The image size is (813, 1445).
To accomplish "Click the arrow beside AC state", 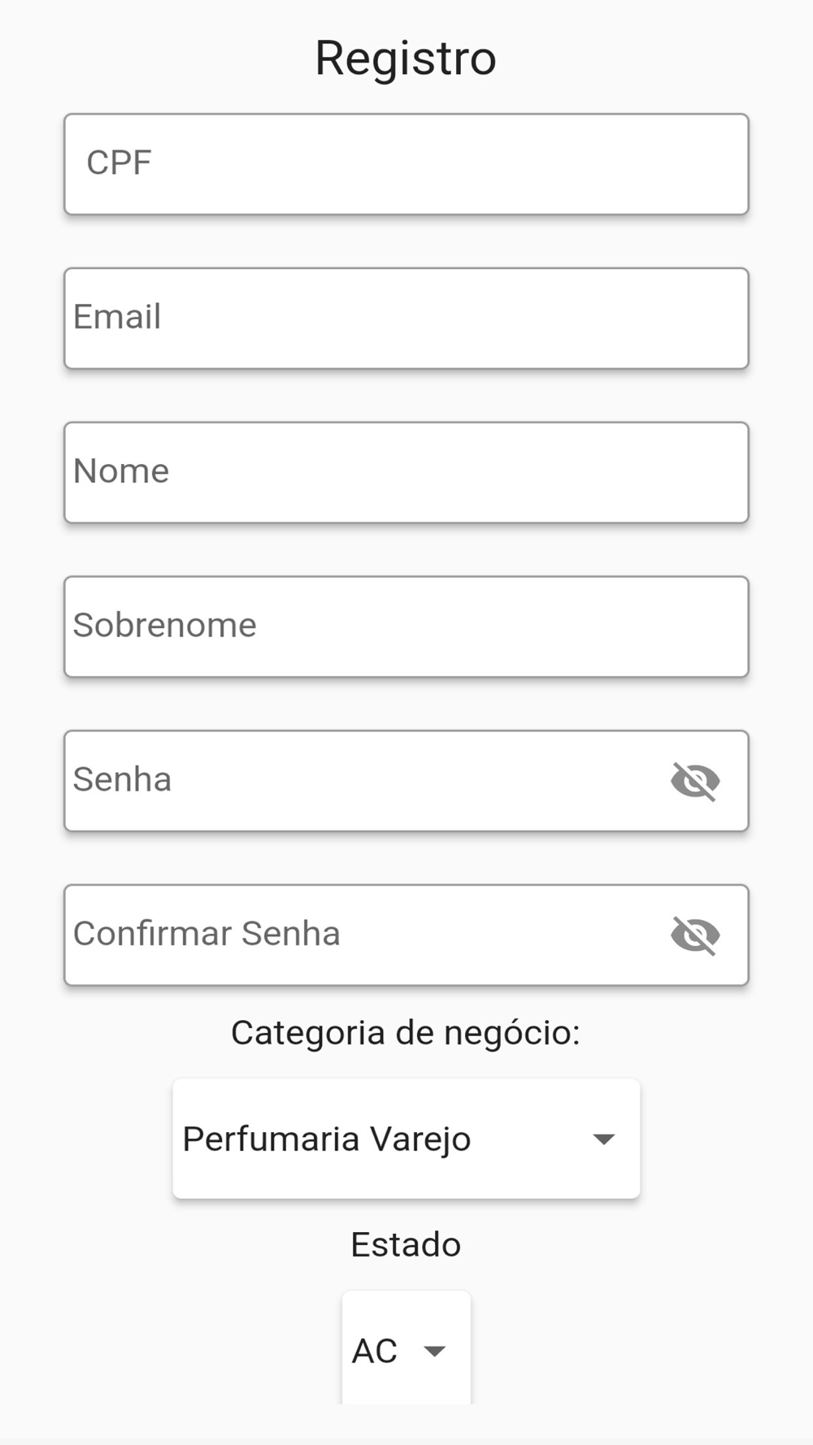I will (x=435, y=1351).
